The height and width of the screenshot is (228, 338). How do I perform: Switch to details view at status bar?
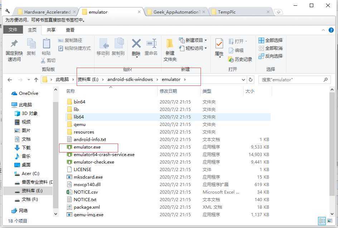pyautogui.click(x=322, y=221)
